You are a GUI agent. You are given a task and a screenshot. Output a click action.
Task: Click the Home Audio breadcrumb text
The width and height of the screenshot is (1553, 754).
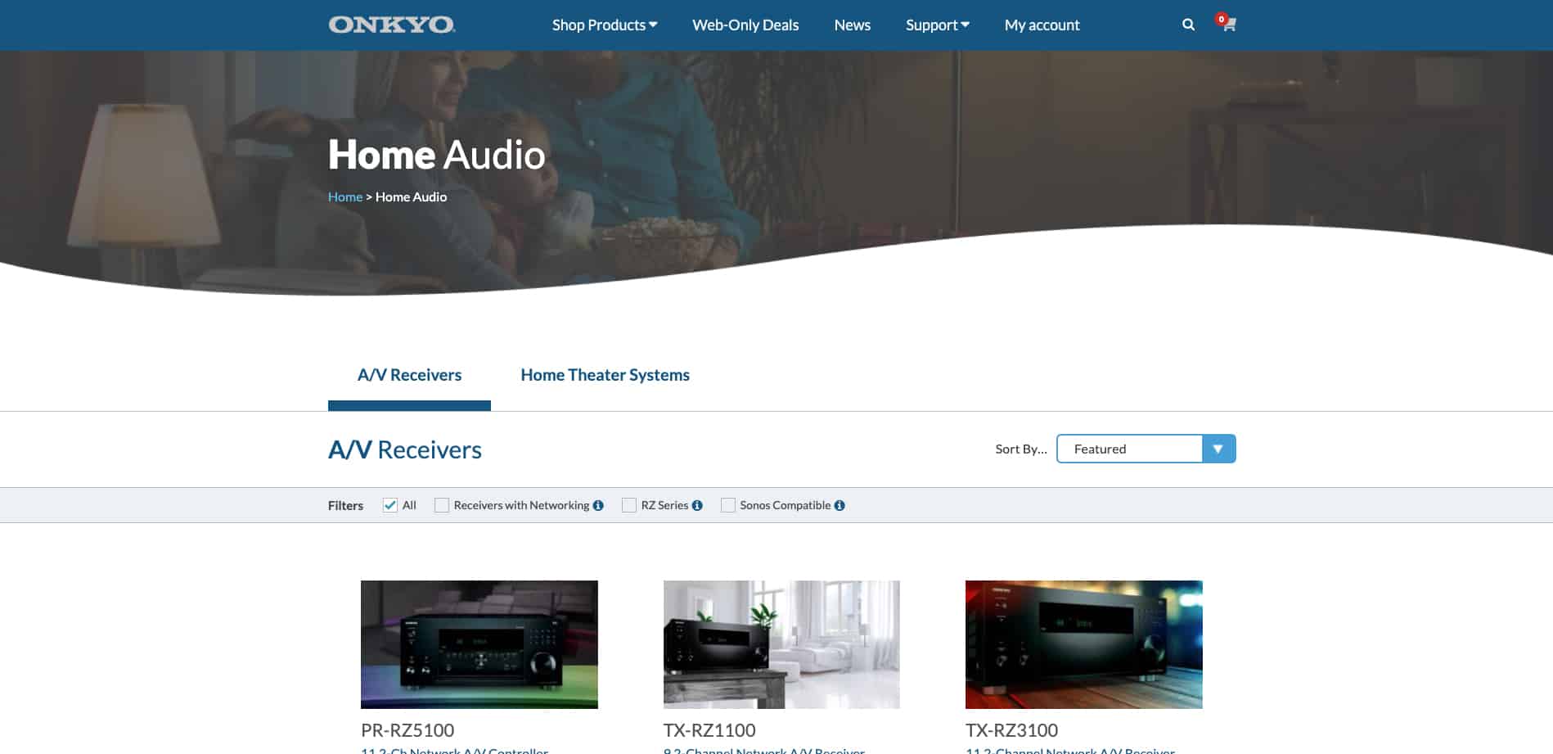411,196
